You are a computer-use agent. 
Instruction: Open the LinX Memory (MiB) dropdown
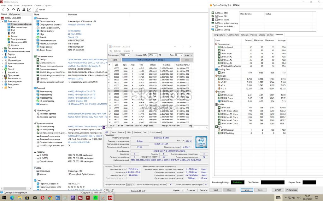click(156, 55)
